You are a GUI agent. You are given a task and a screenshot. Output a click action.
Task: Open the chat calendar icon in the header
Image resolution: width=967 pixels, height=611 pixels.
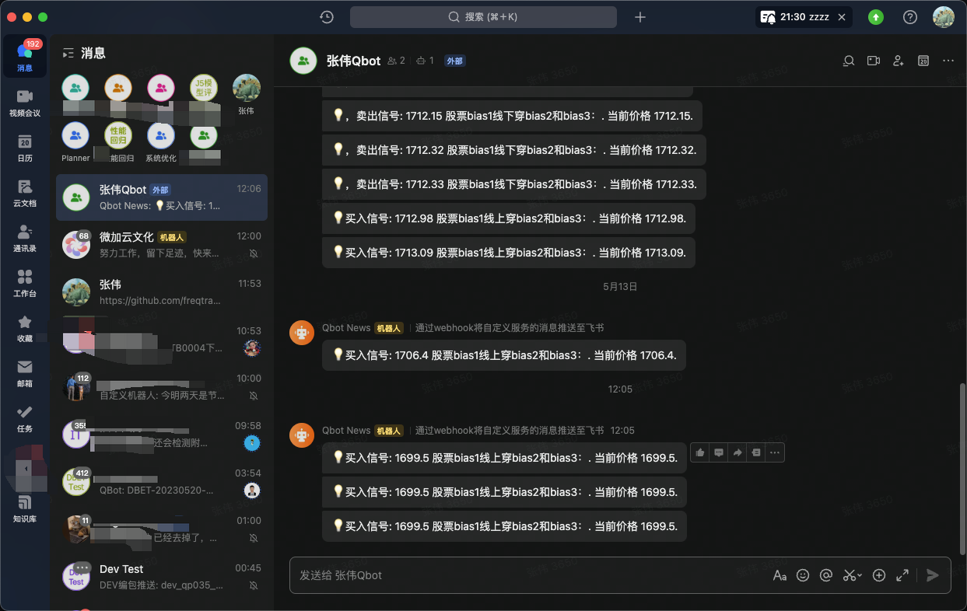pos(923,60)
